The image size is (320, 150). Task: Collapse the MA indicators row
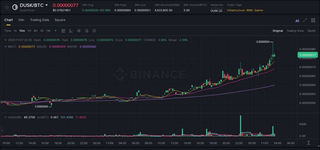pos(5,47)
